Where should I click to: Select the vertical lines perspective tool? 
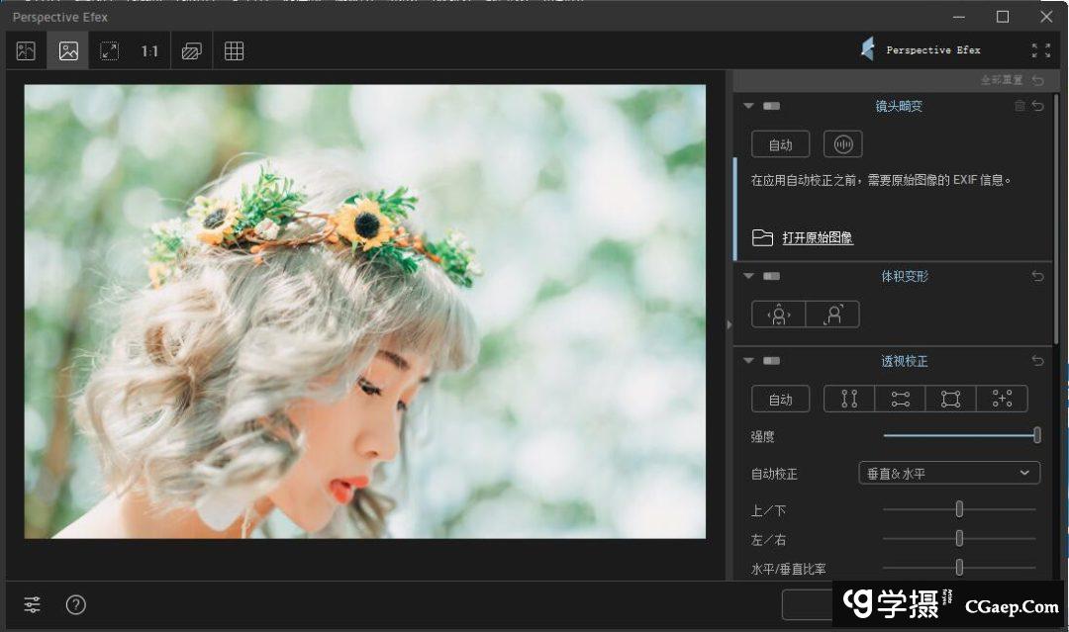(x=849, y=399)
